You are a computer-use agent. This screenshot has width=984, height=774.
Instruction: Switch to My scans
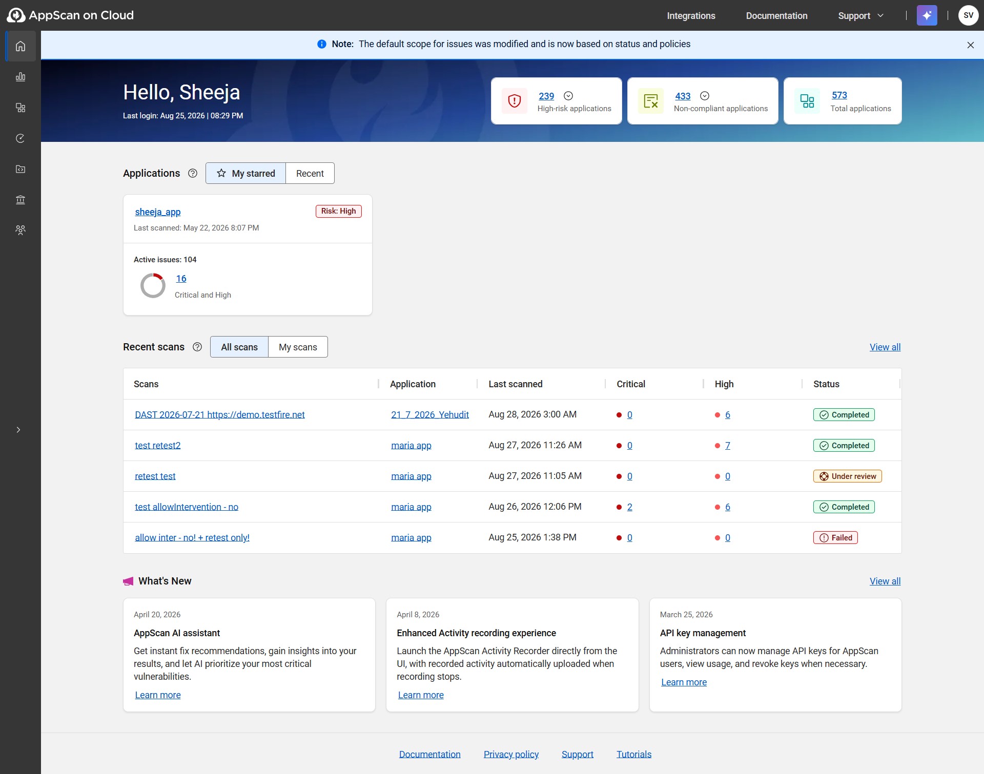tap(298, 347)
